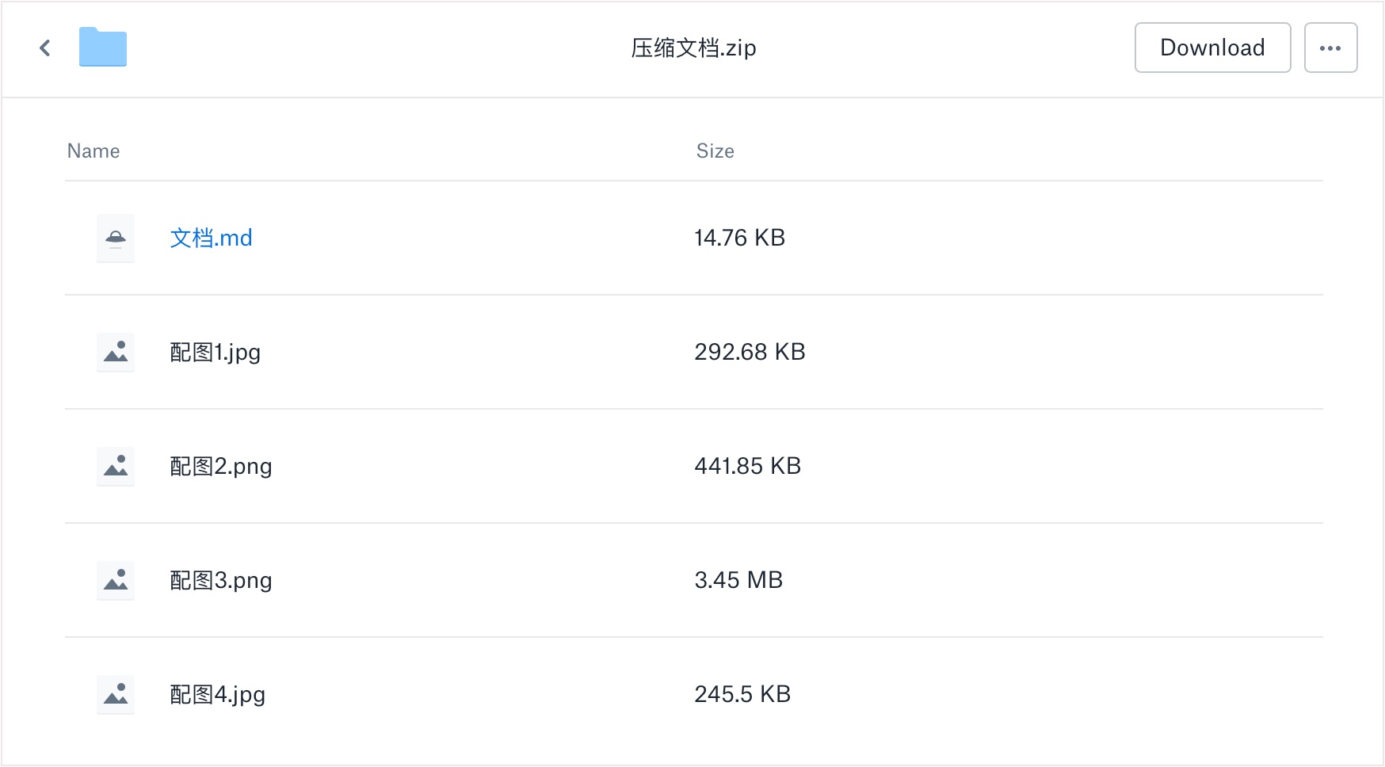The image size is (1385, 767).
Task: Click the Size column header
Action: pyautogui.click(x=715, y=151)
